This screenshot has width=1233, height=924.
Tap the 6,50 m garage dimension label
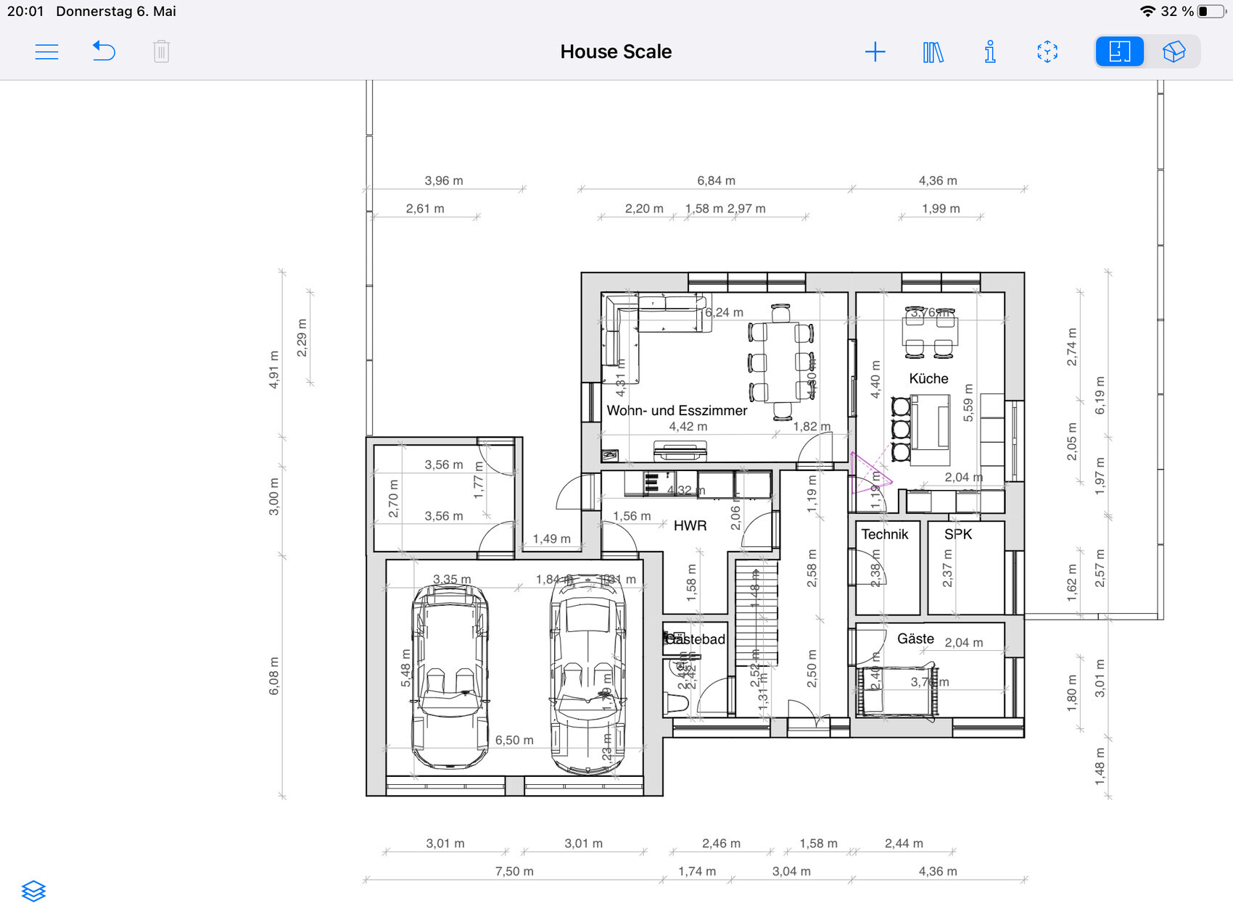pos(515,740)
